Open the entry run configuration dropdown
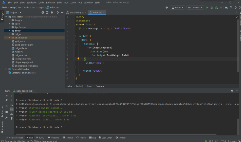This screenshot has width=241, height=142. pos(177,8)
